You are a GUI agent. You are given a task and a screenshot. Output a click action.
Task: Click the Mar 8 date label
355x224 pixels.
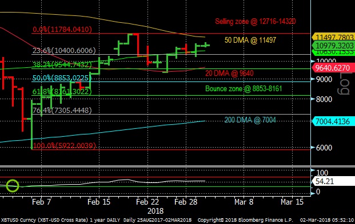coord(244,202)
